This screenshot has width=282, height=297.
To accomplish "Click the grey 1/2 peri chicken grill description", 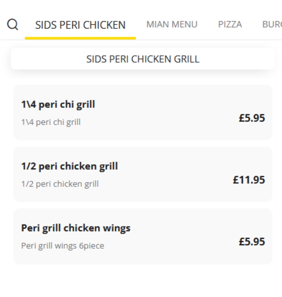I will [x=60, y=184].
